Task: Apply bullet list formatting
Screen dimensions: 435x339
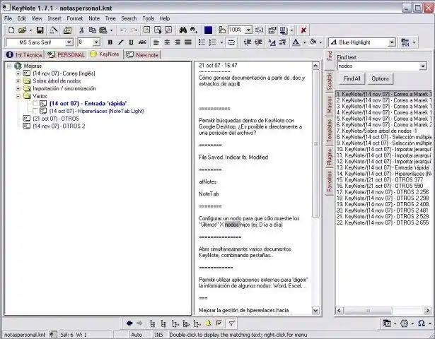Action: point(202,42)
